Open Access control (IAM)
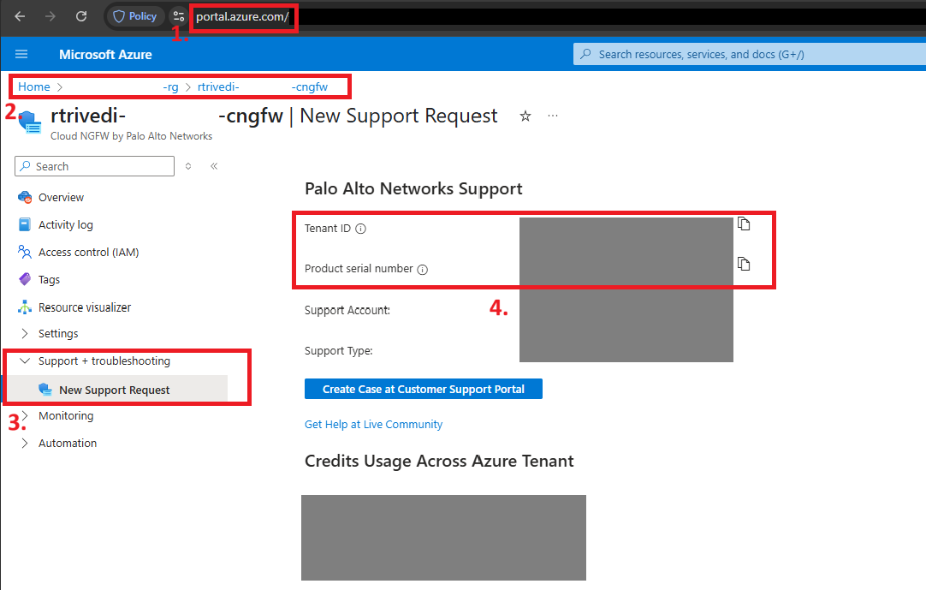Screen dimensions: 926x590 [89, 253]
